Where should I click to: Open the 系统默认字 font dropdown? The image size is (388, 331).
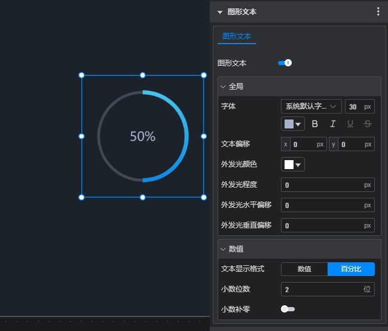tap(311, 106)
